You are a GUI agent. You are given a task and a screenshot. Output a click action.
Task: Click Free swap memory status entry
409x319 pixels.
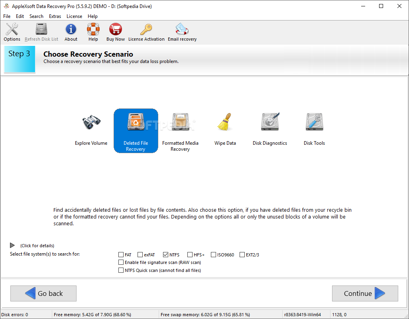pyautogui.click(x=205, y=315)
